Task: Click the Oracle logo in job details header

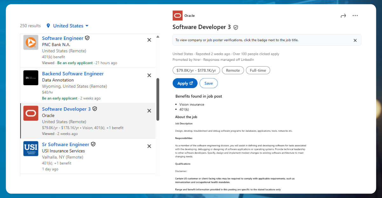Action: point(177,16)
